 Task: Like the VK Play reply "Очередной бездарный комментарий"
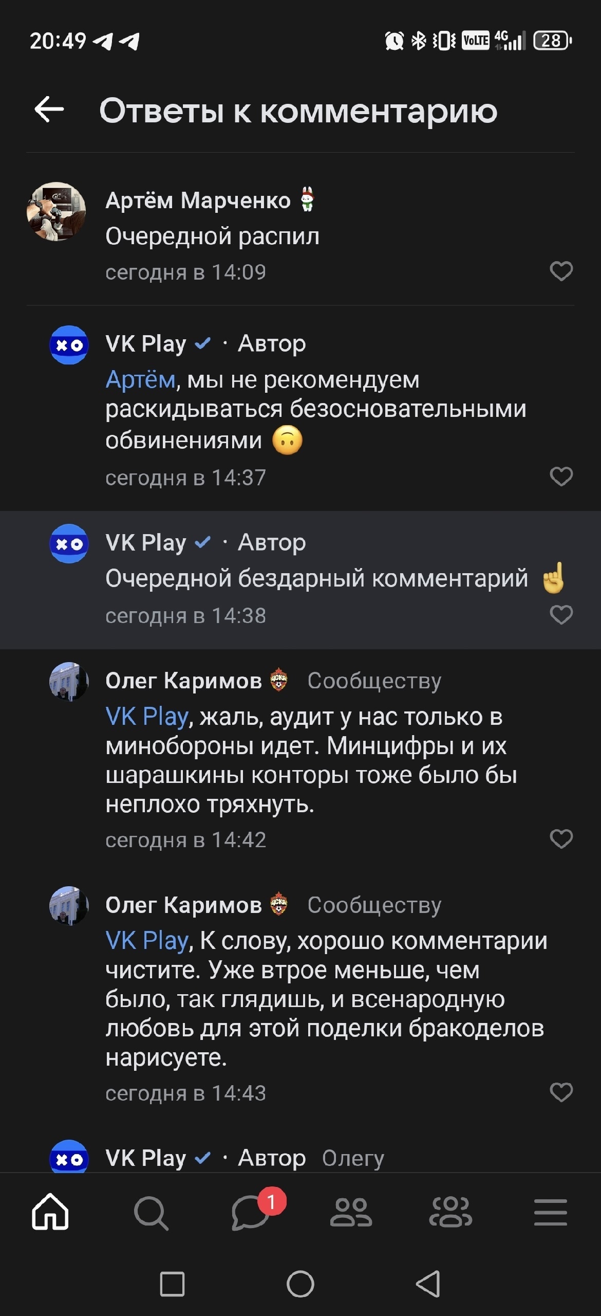point(561,615)
